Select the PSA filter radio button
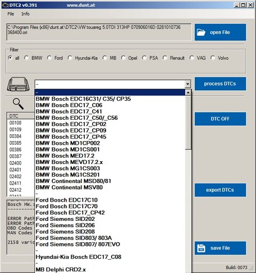The width and height of the screenshot is (256, 273). (145, 58)
